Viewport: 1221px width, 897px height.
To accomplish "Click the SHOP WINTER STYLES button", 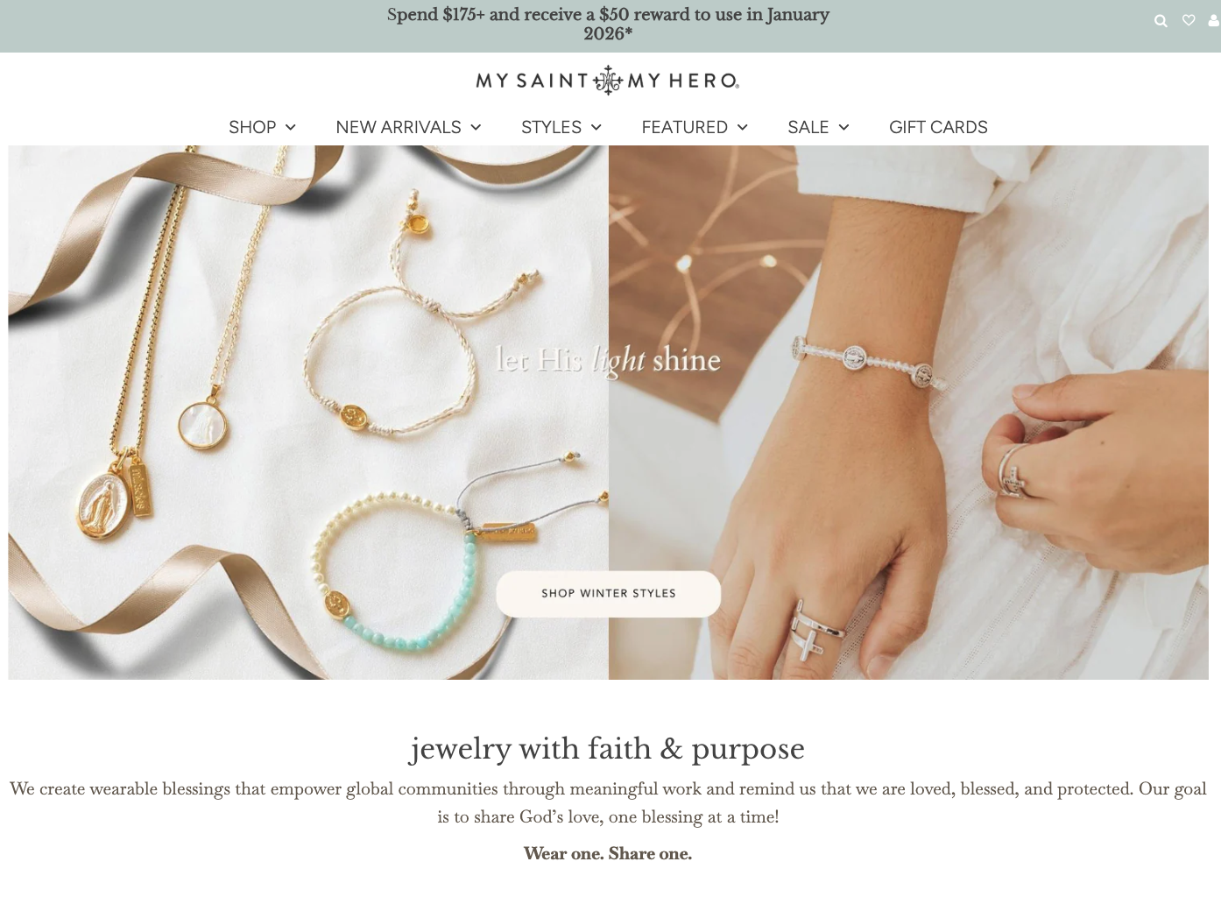I will coord(608,594).
